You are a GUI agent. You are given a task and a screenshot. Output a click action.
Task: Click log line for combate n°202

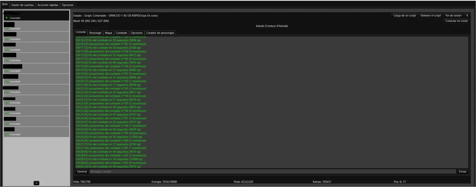111,155
